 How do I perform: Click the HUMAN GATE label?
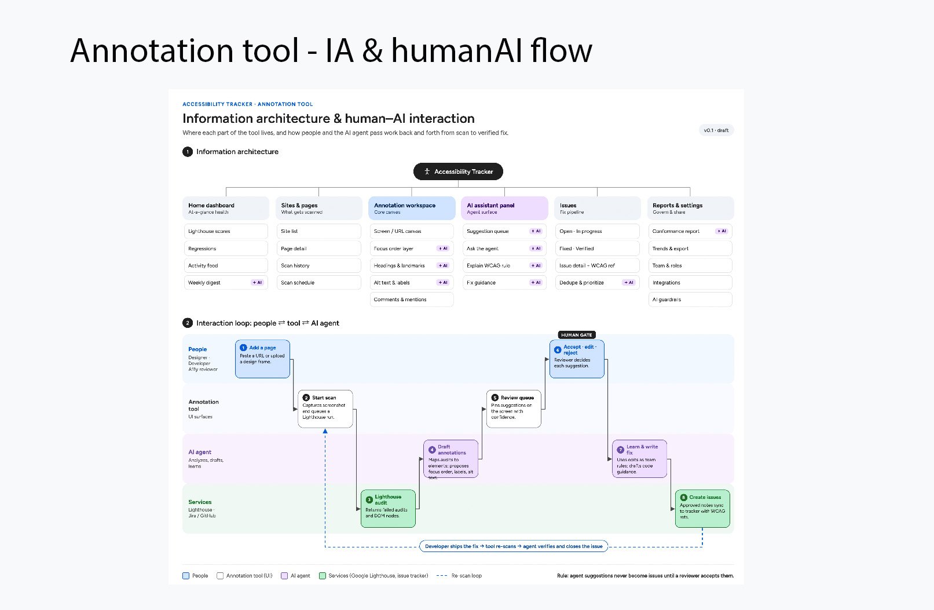577,335
